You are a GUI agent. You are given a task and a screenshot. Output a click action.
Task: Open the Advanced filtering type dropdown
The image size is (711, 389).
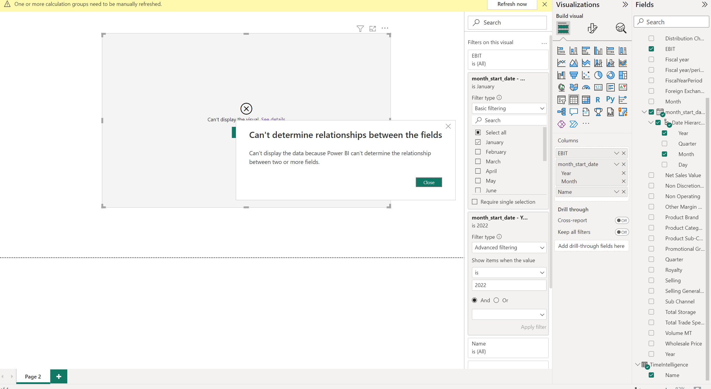[x=509, y=248]
